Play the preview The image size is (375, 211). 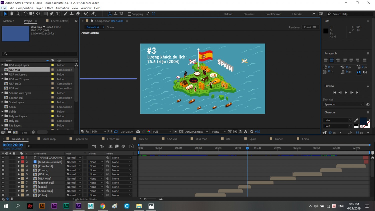tap(346, 92)
